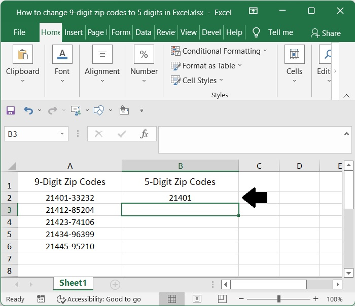Click Accessibility: Good to go status

click(x=99, y=299)
